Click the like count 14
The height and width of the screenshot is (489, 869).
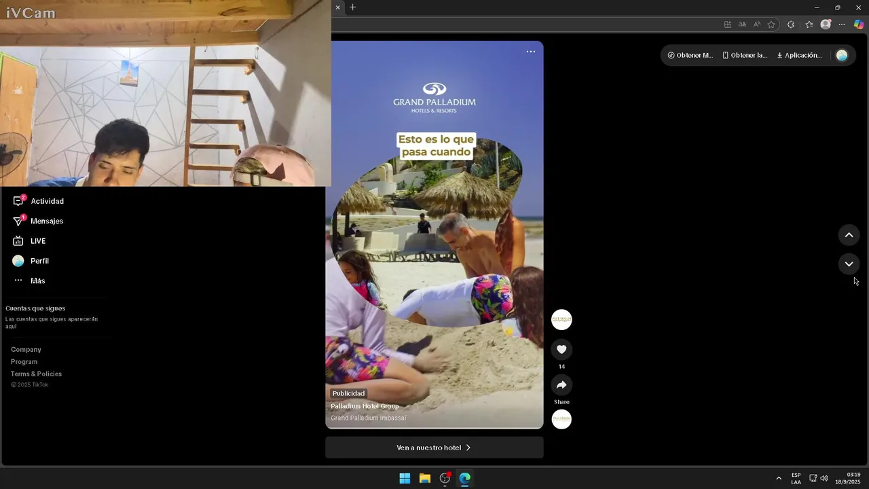click(x=561, y=367)
